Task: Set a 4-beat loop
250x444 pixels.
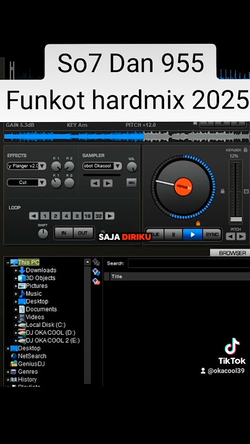Action: tap(66, 216)
